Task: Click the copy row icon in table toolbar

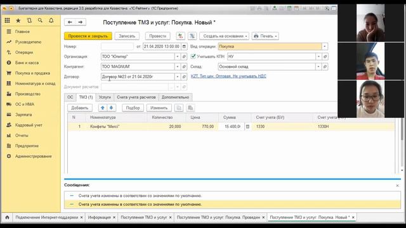Action: coord(179,108)
